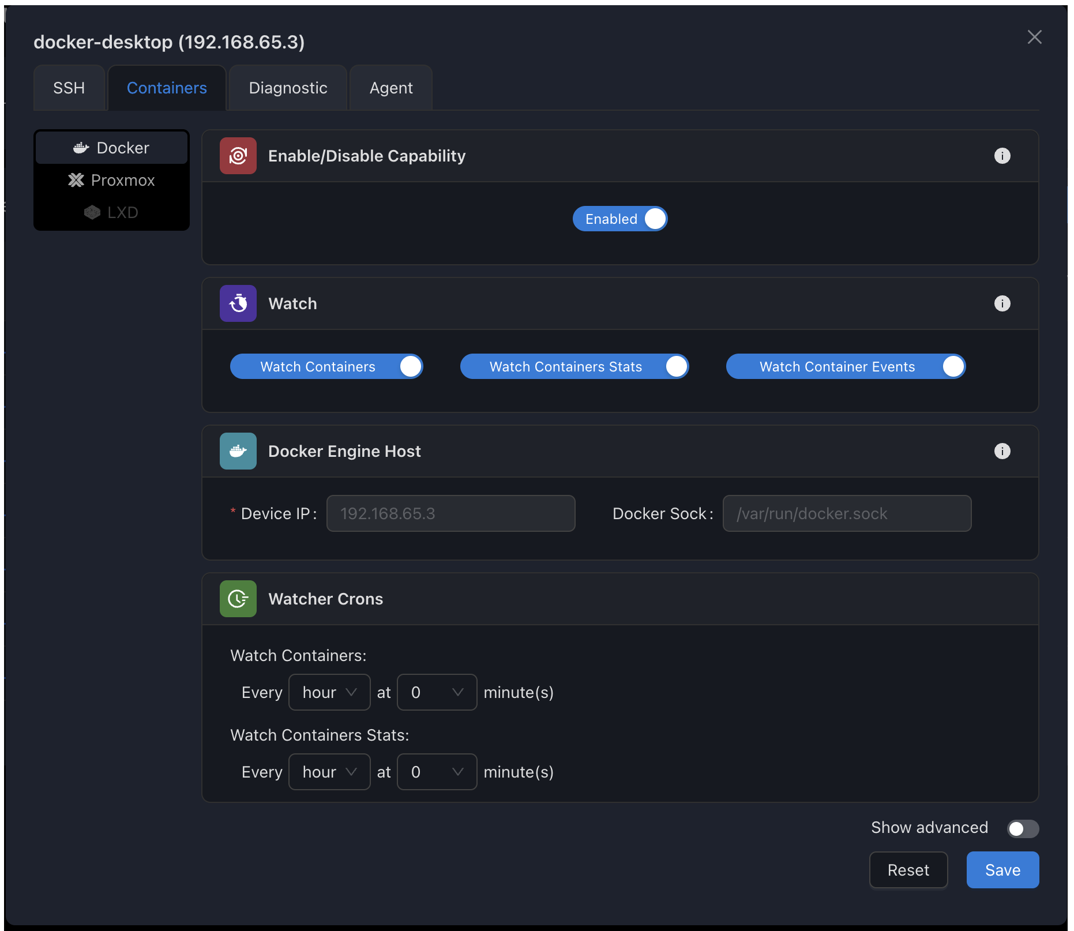
Task: Select Docker in the container type sidebar
Action: click(x=112, y=148)
